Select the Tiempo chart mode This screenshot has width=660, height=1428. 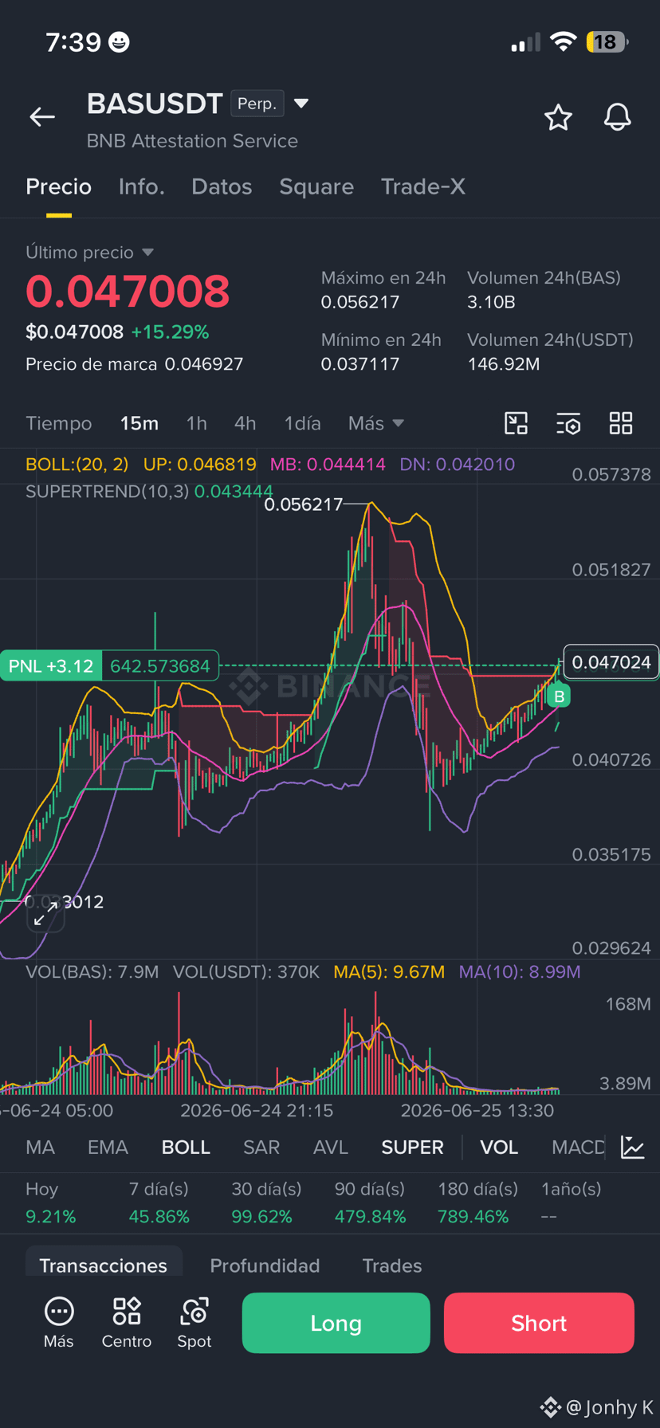click(x=59, y=423)
